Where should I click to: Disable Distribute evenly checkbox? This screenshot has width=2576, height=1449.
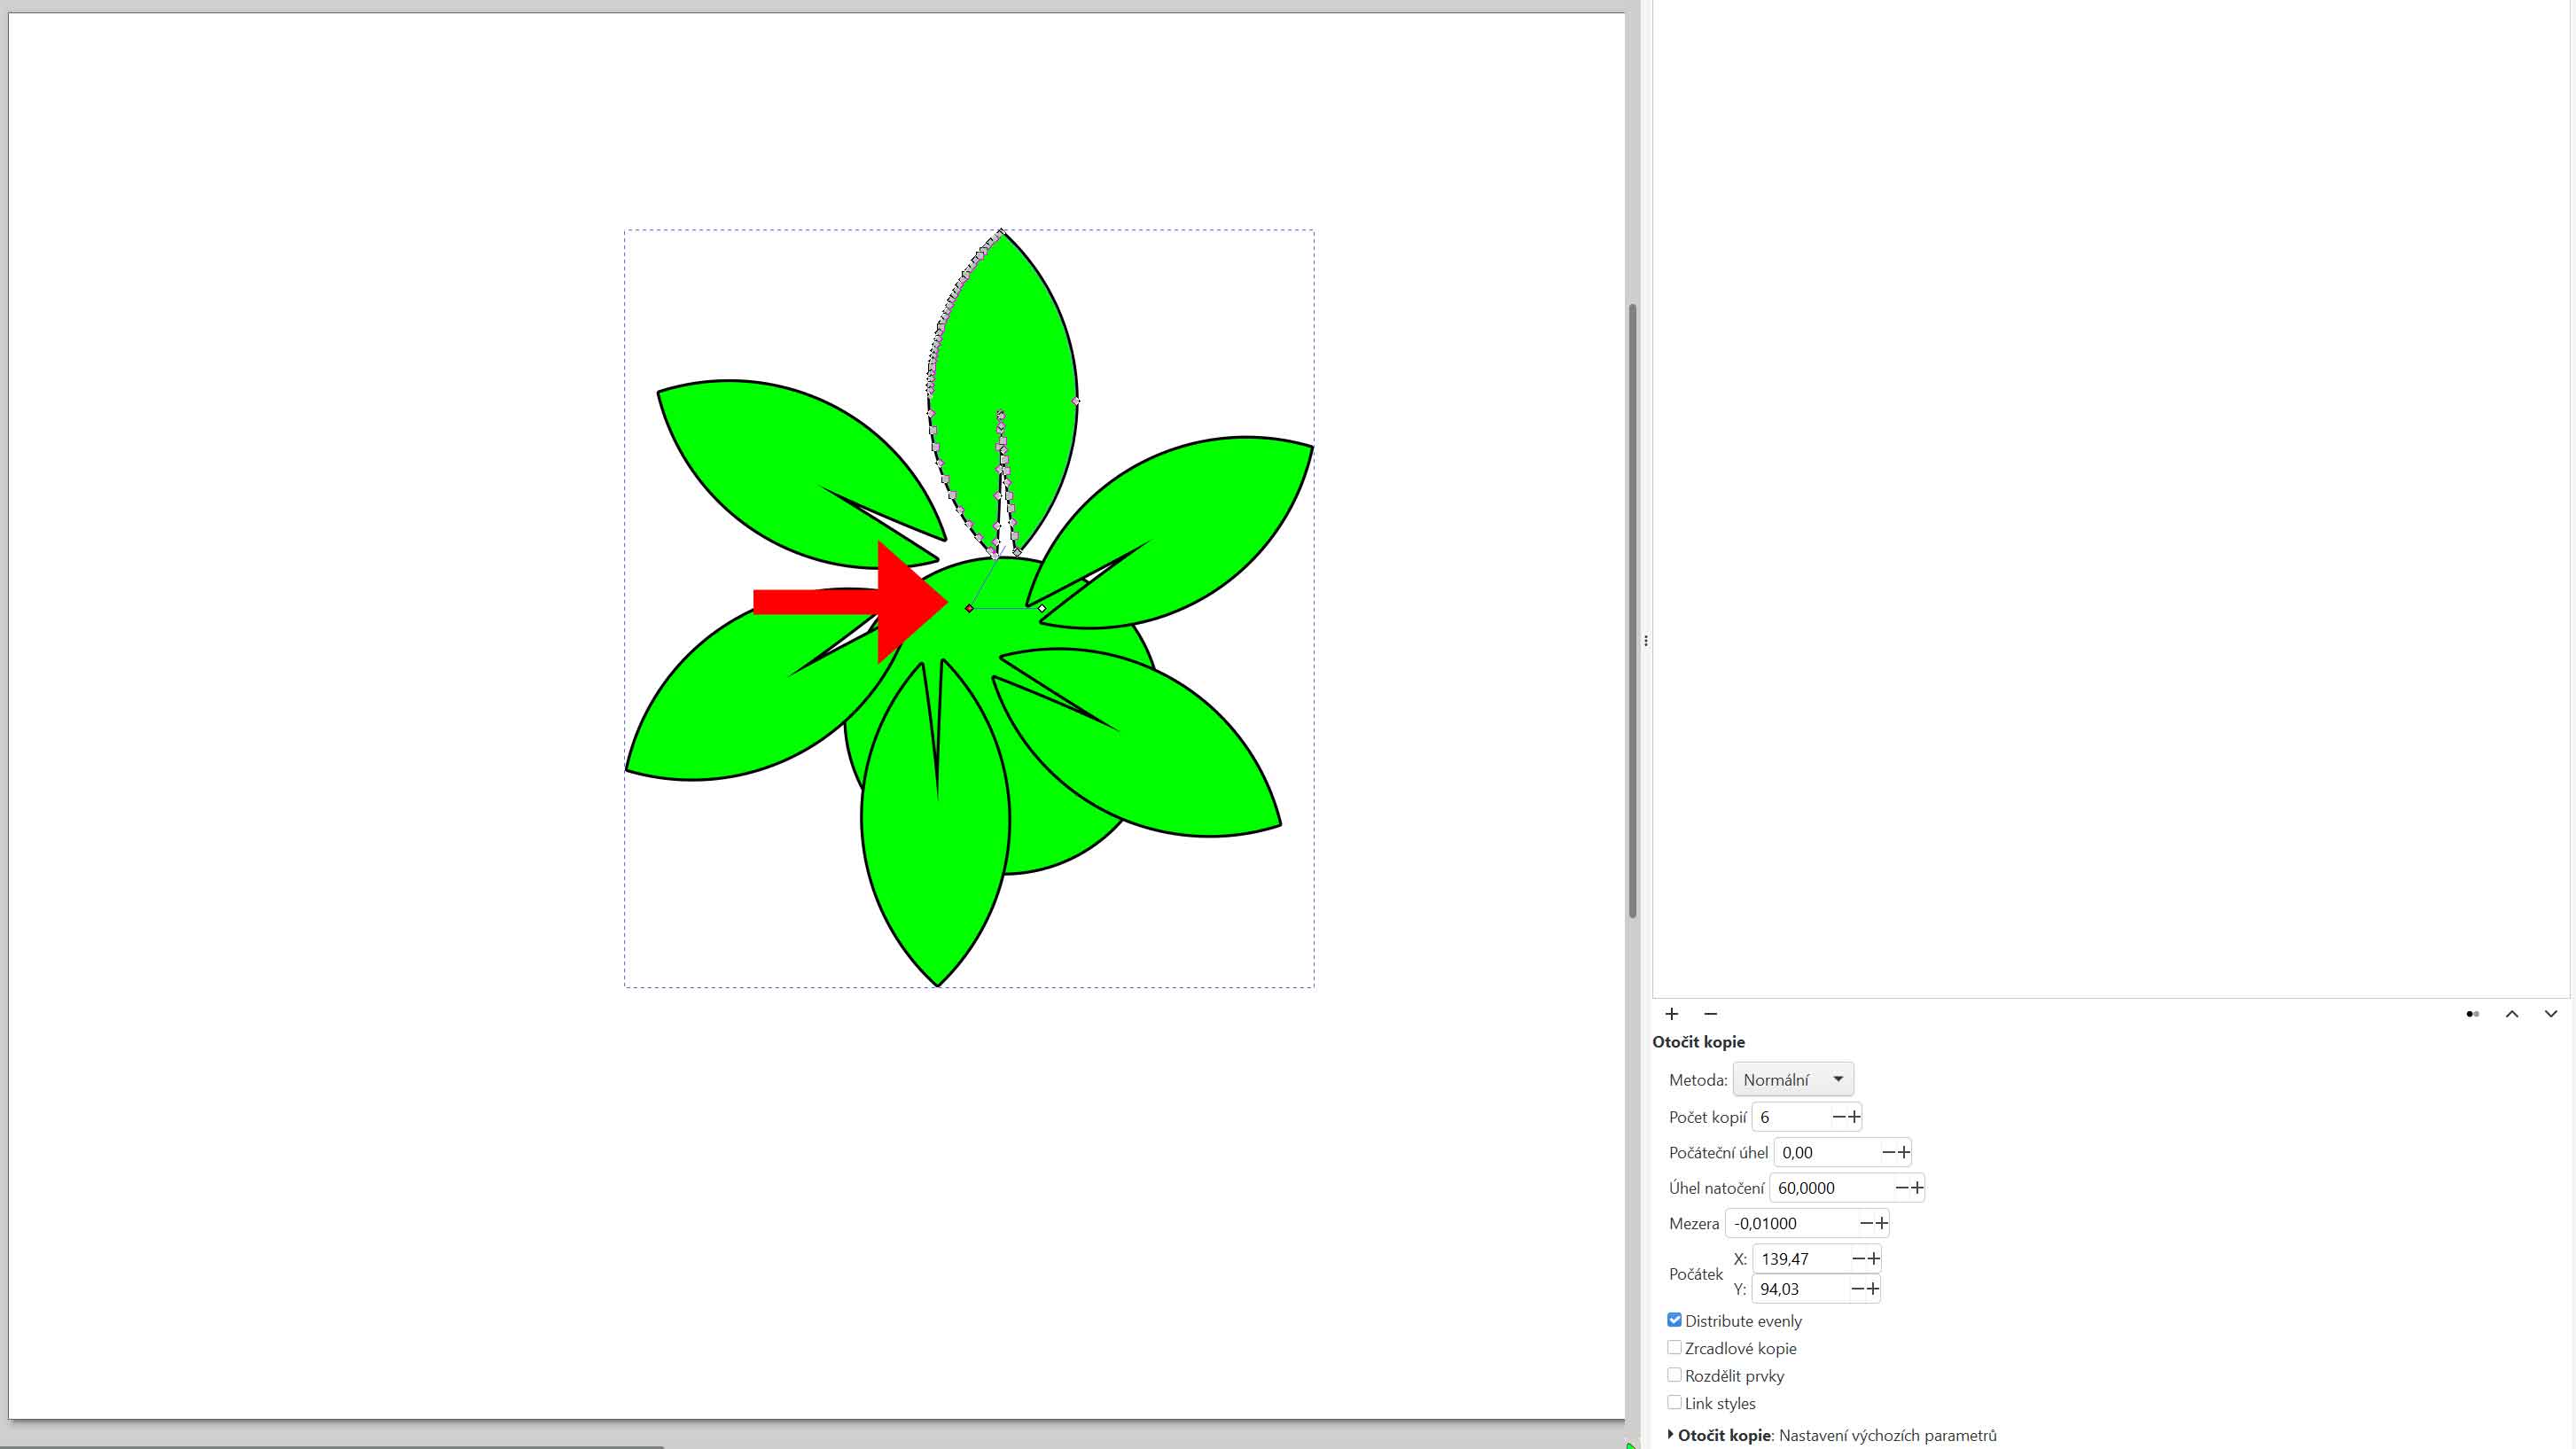tap(1675, 1320)
